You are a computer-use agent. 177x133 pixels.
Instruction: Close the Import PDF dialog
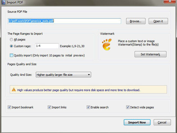pyautogui.click(x=170, y=2)
